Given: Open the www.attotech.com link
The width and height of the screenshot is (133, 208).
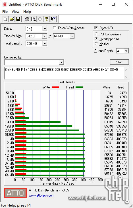Looking at the screenshot, I should click(41, 195).
